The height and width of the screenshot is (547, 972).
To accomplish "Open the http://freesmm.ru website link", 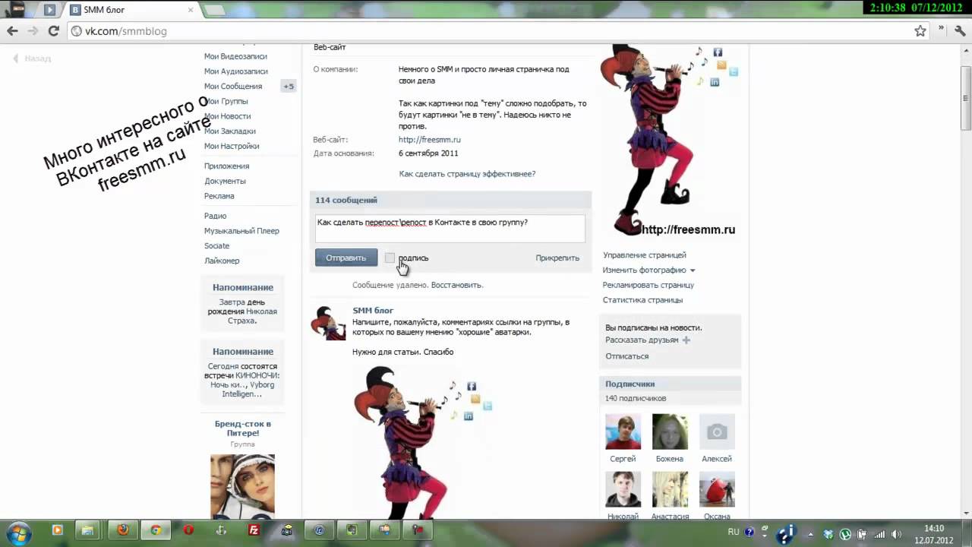I will (429, 140).
